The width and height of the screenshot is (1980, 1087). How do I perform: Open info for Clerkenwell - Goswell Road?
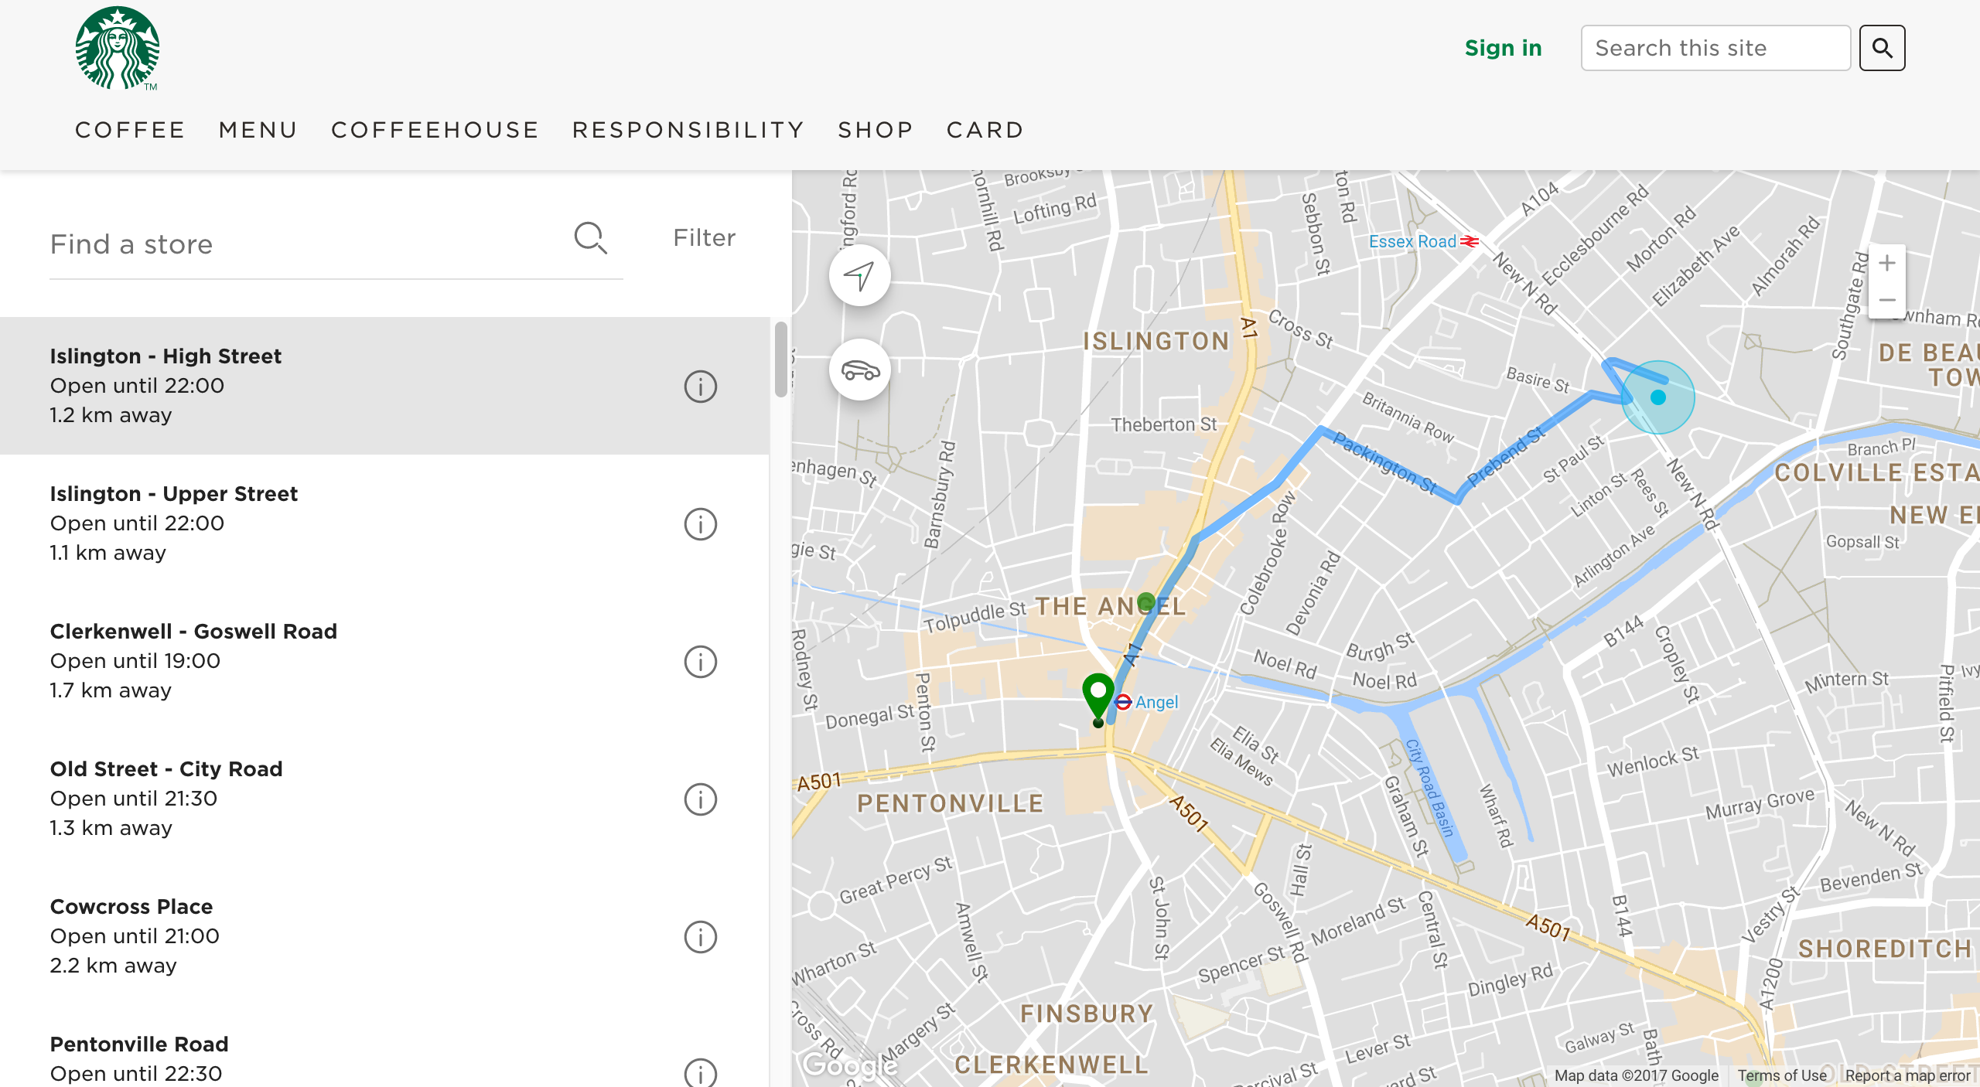(701, 661)
